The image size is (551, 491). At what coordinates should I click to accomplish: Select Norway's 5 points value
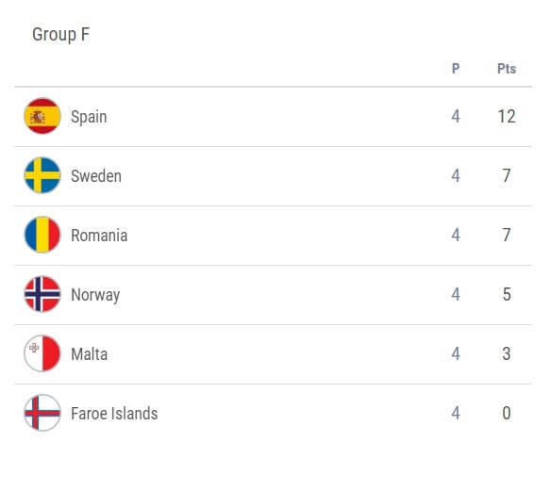coord(507,294)
